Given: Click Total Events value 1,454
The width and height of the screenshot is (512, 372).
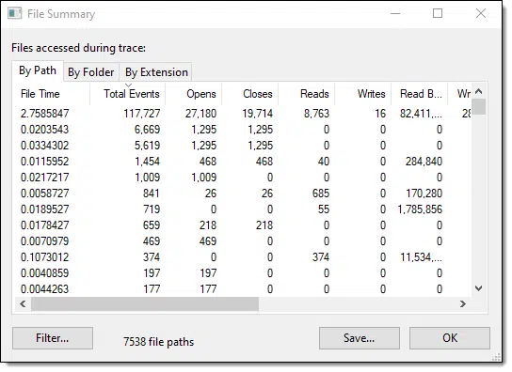Looking at the screenshot, I should click(147, 162).
